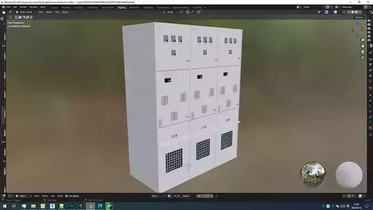Toggle X-ray mode in viewport
Image resolution: width=373 pixels, height=210 pixels.
(344, 12)
